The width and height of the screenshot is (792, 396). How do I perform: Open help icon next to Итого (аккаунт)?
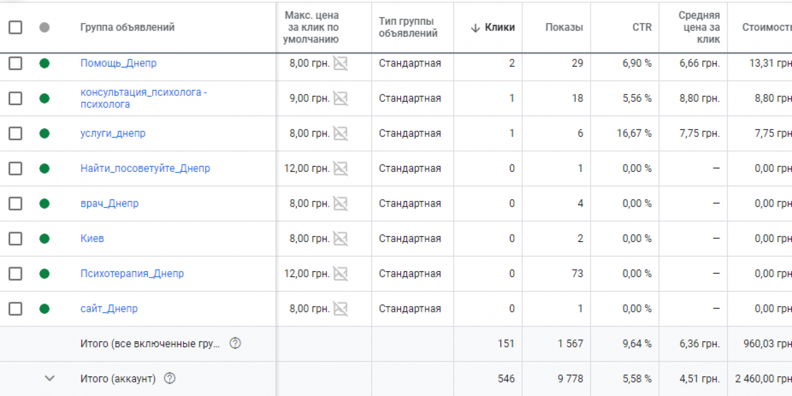coord(169,378)
